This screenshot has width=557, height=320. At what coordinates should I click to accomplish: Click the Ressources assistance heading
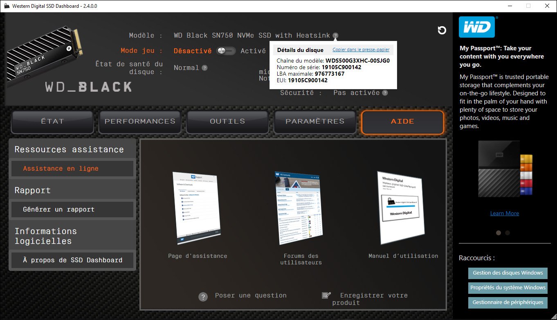coord(69,149)
